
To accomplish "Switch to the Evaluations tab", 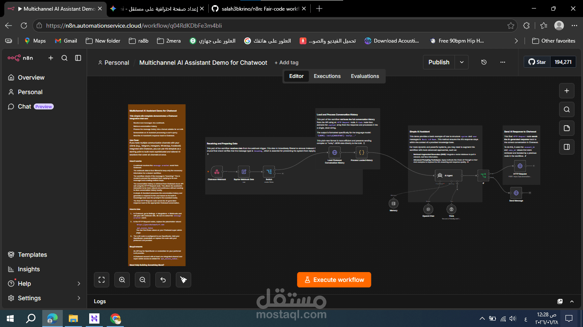I will pyautogui.click(x=365, y=76).
